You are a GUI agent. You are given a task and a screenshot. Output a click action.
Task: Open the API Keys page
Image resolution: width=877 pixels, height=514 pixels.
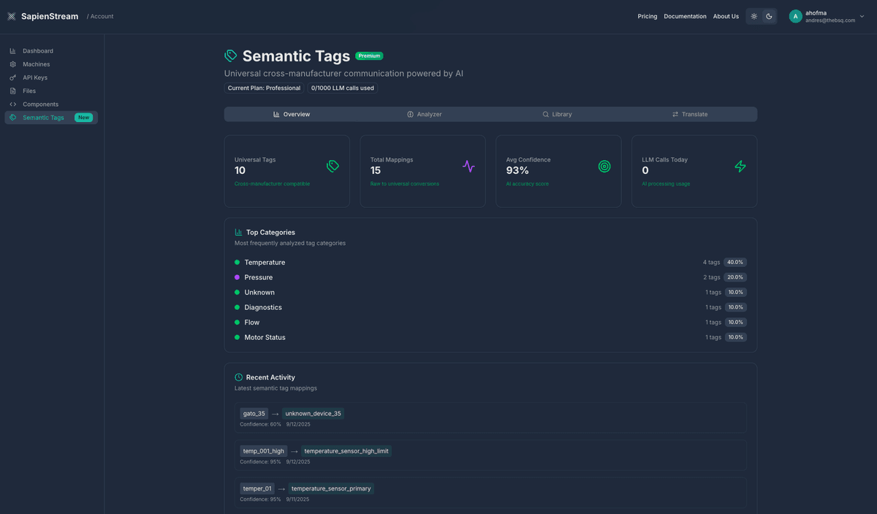tap(34, 78)
